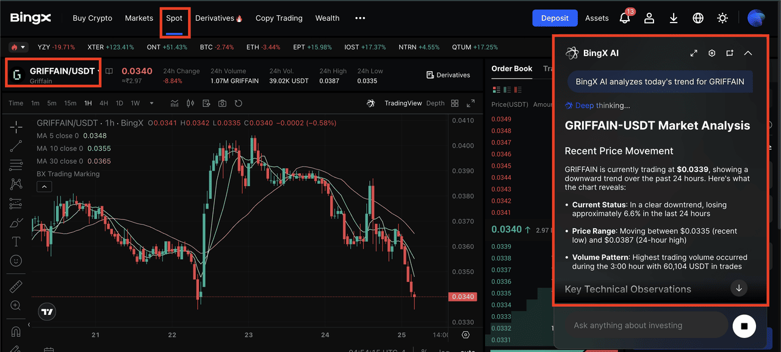Open the language globe icon

[698, 18]
